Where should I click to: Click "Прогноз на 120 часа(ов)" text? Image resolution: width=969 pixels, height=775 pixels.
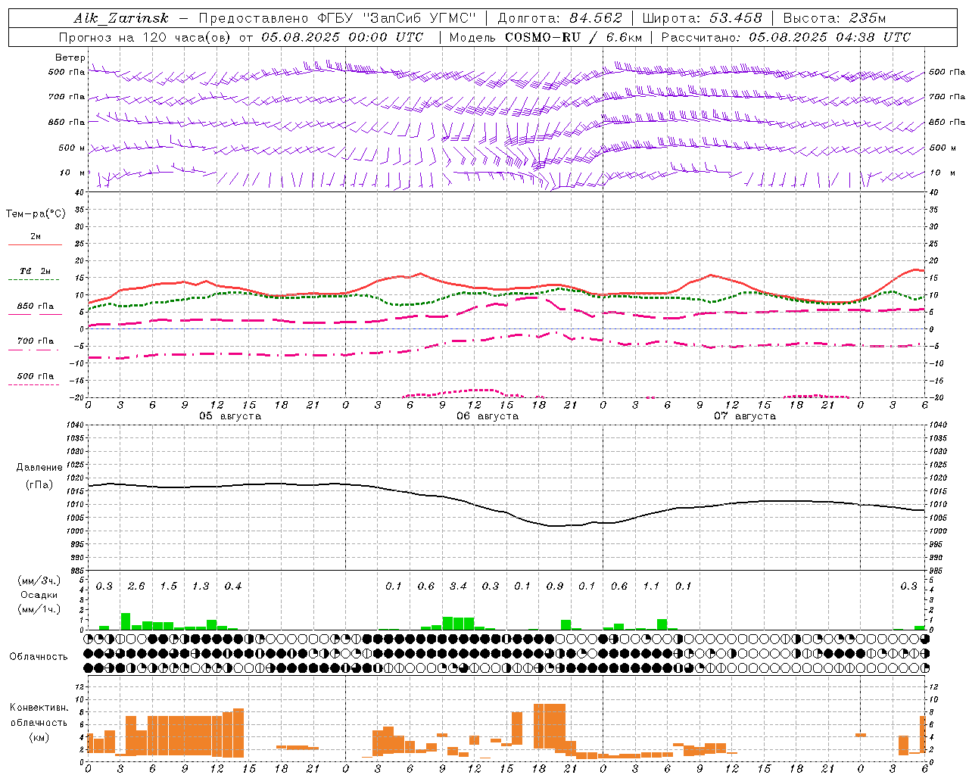(146, 37)
